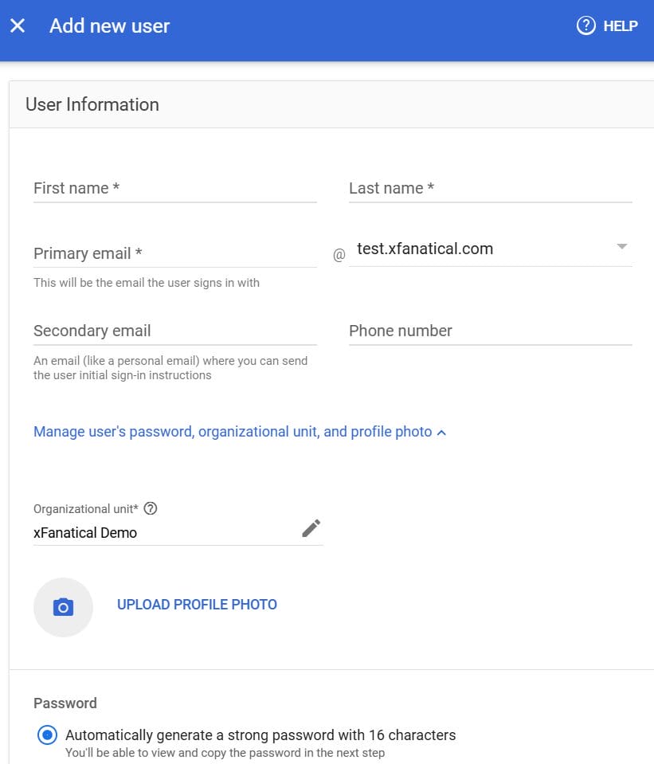Click the User Information section header
Screen dimensions: 654x764
[92, 104]
